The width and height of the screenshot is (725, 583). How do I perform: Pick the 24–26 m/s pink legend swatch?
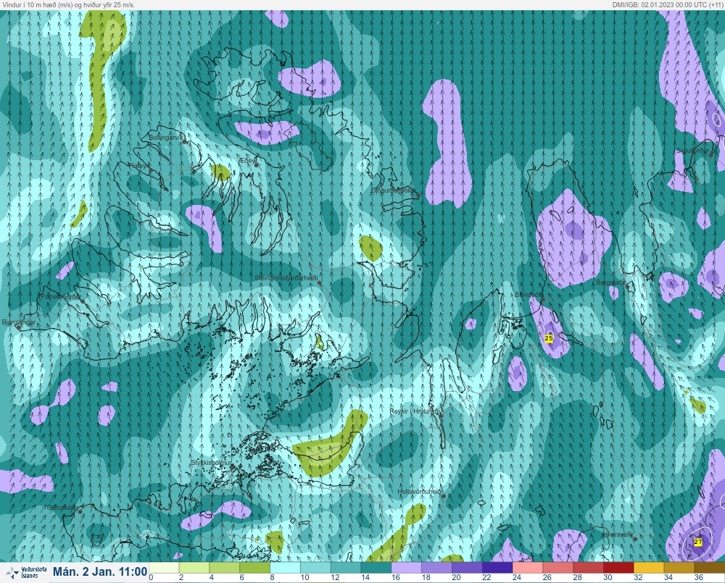528,568
